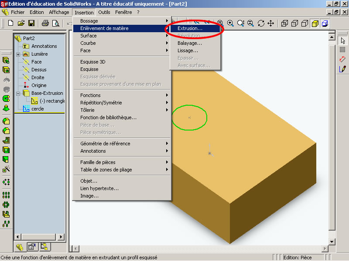Choose Extrusion... in the cut submenu
This screenshot has height=261, width=349.
(195, 28)
